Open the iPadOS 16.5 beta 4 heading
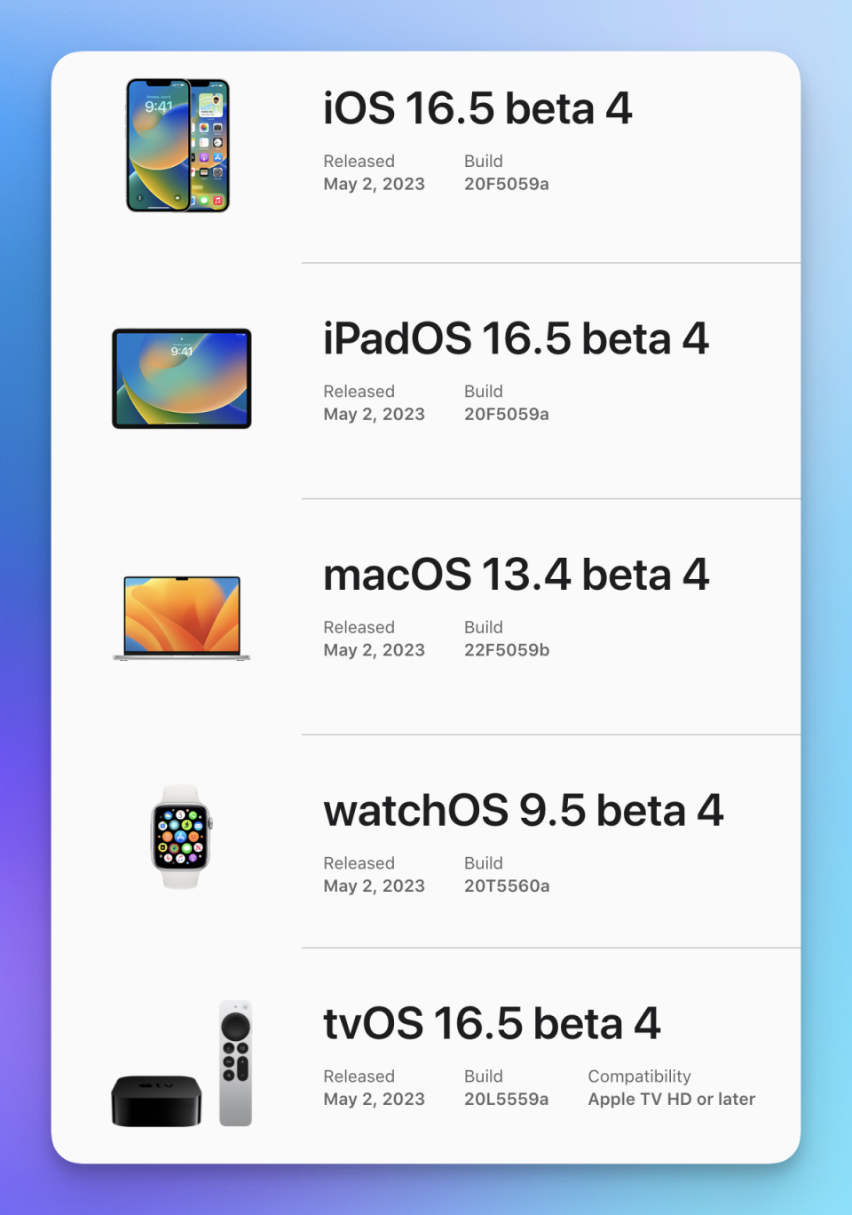852x1215 pixels. point(516,338)
